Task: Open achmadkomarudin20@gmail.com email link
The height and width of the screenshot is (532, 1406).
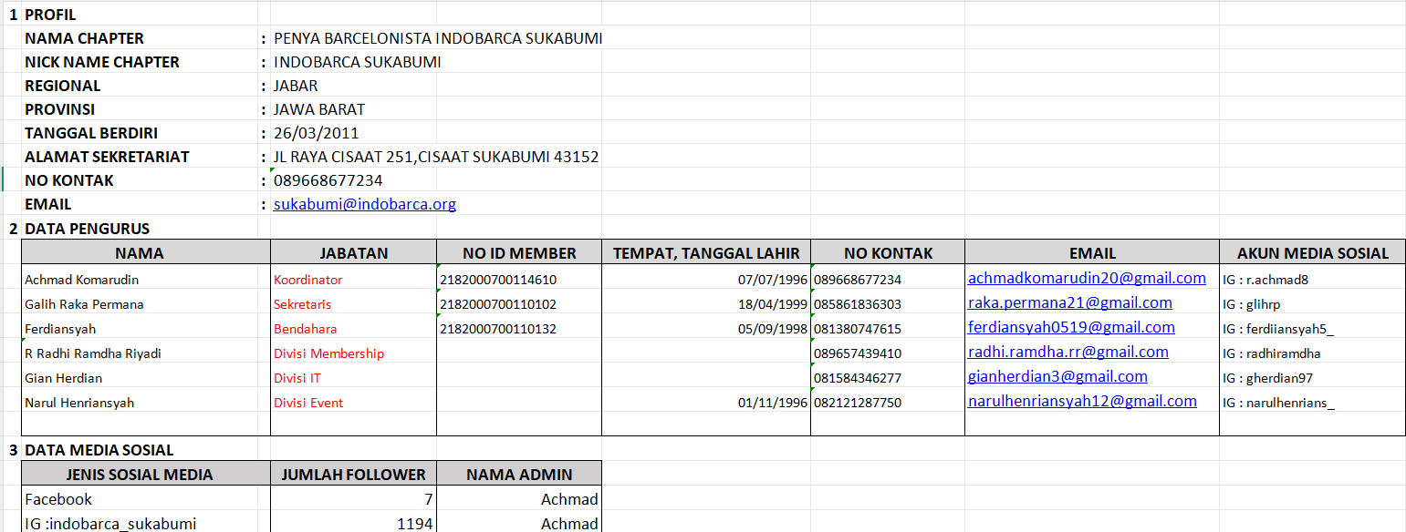Action: 1087,278
